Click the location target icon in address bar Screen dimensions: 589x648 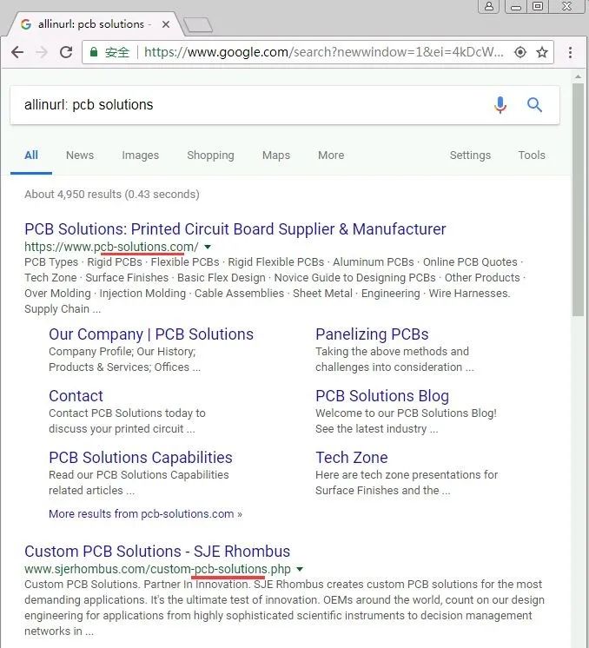click(x=520, y=52)
